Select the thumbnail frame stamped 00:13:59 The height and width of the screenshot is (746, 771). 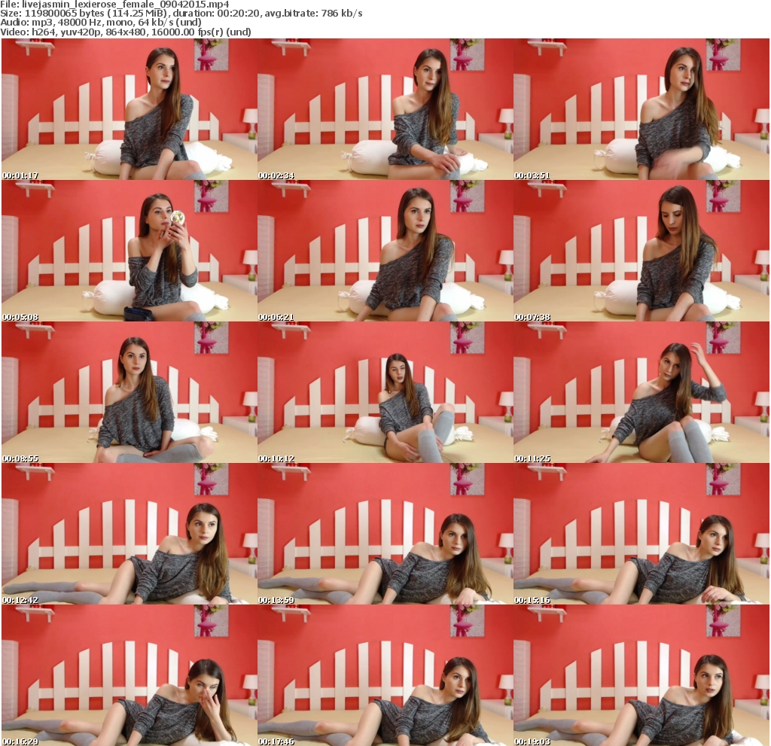coord(385,534)
